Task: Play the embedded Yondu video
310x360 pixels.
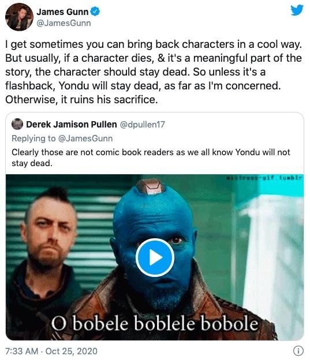Action: pos(155,257)
